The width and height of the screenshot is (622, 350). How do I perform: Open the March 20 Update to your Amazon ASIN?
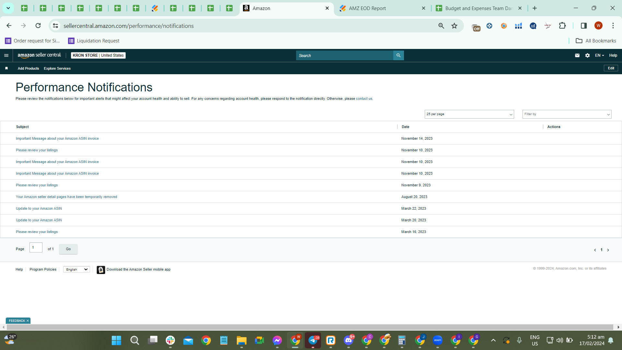coord(39,220)
